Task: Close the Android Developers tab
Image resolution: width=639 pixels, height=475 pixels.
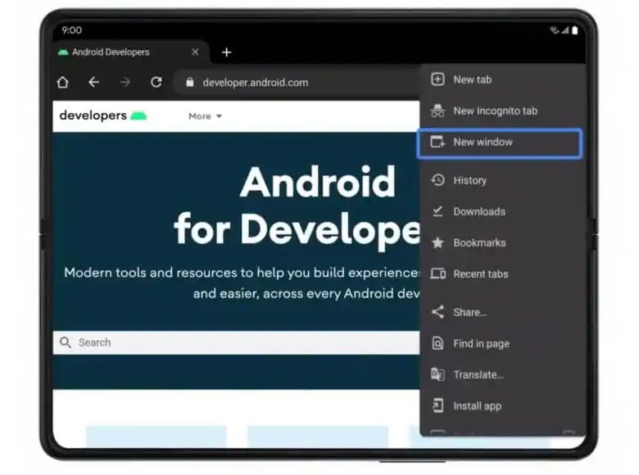Action: click(195, 52)
